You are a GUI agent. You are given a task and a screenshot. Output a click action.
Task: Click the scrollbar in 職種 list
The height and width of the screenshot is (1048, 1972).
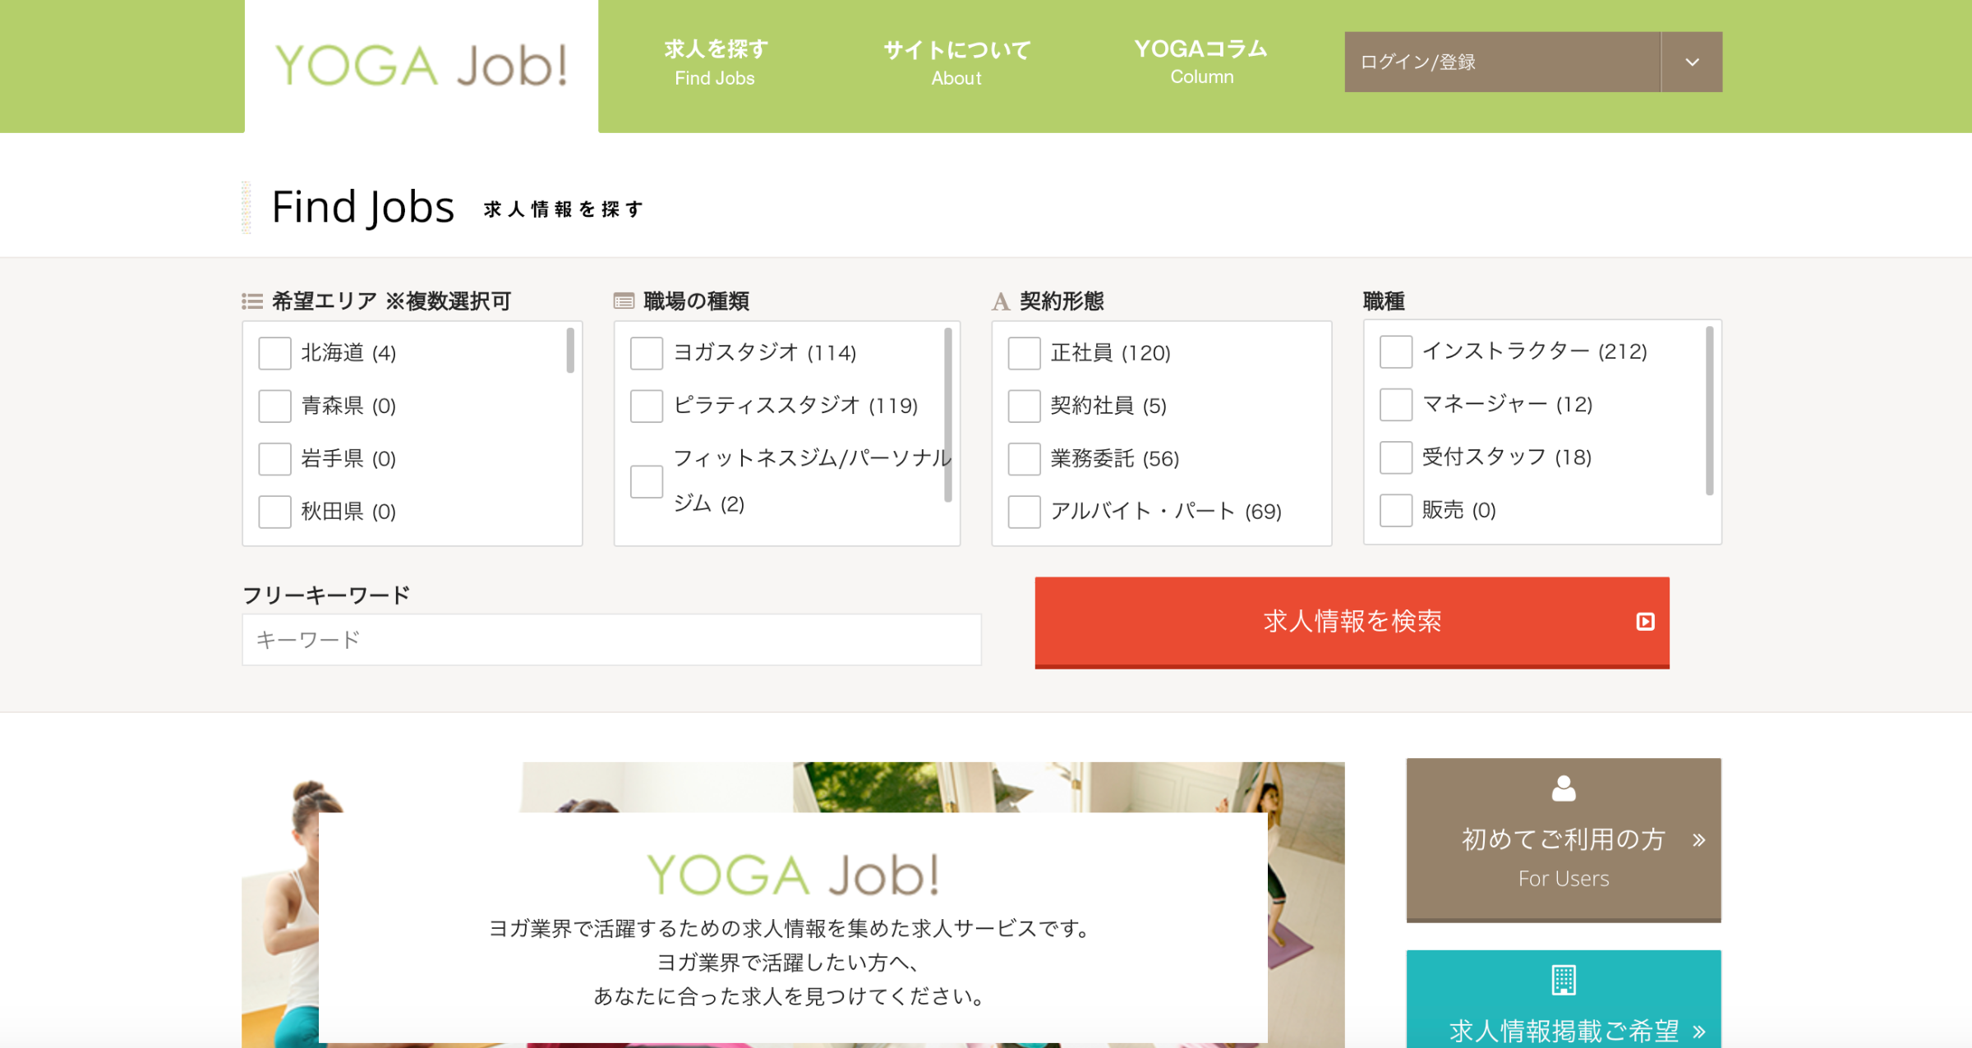1710,411
